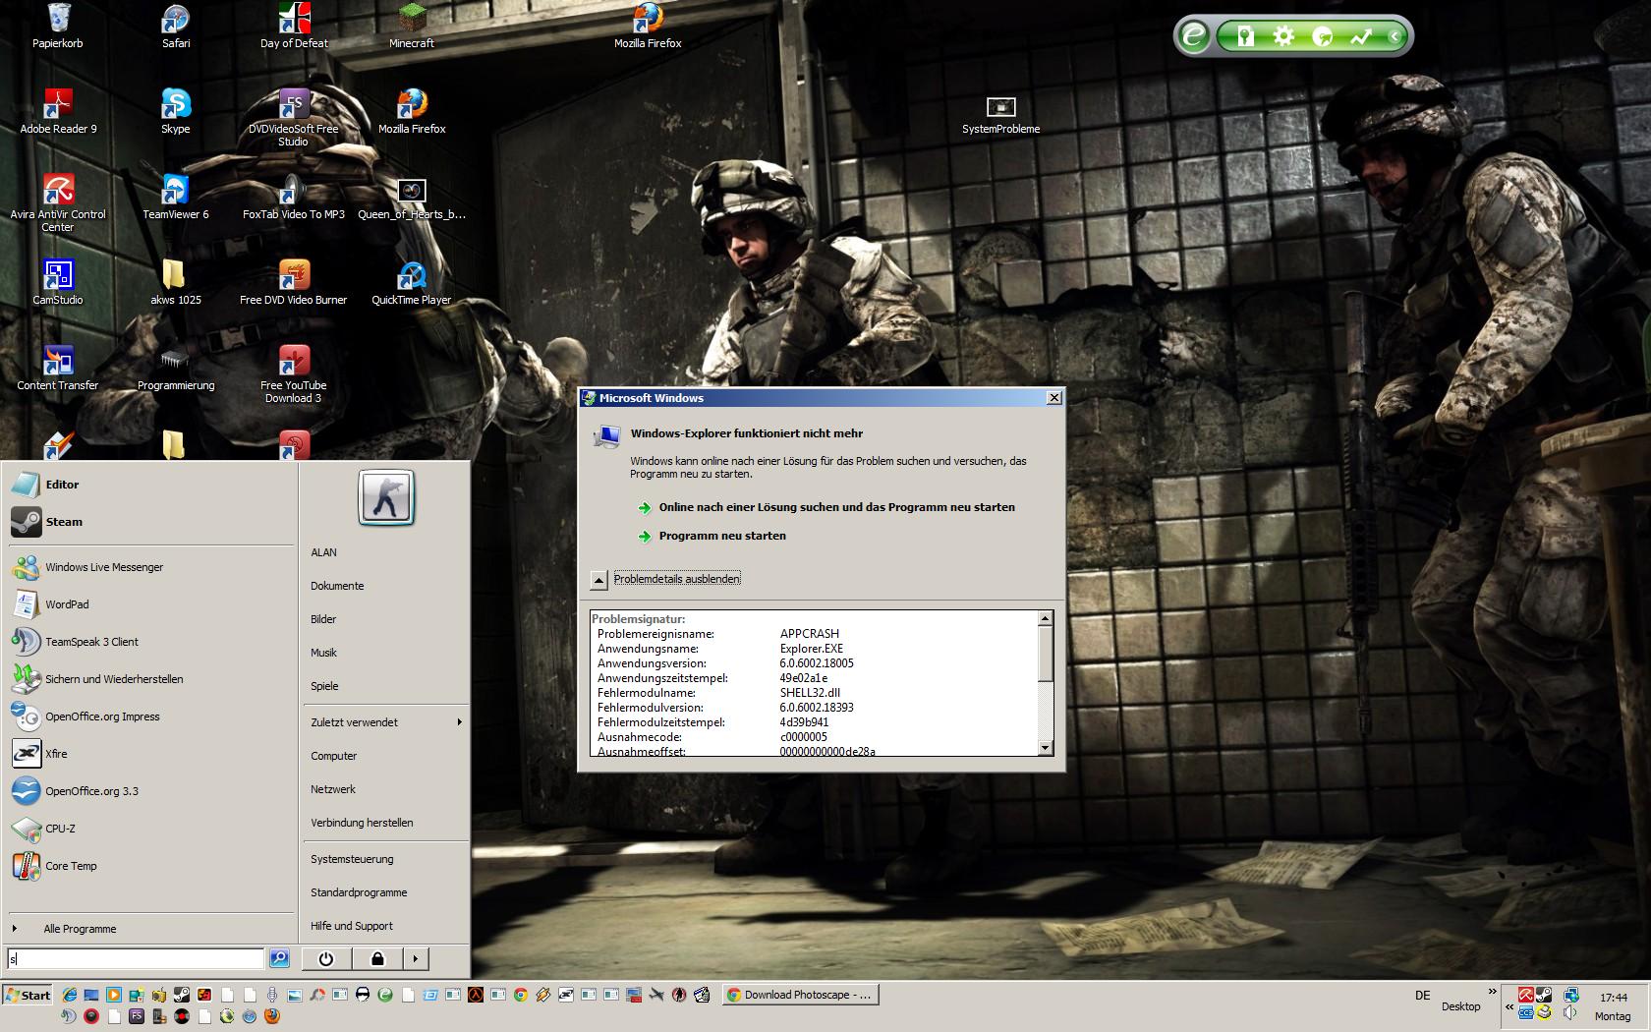Click the rising chart icon in green widget
The width and height of the screenshot is (1651, 1032).
[x=1361, y=36]
